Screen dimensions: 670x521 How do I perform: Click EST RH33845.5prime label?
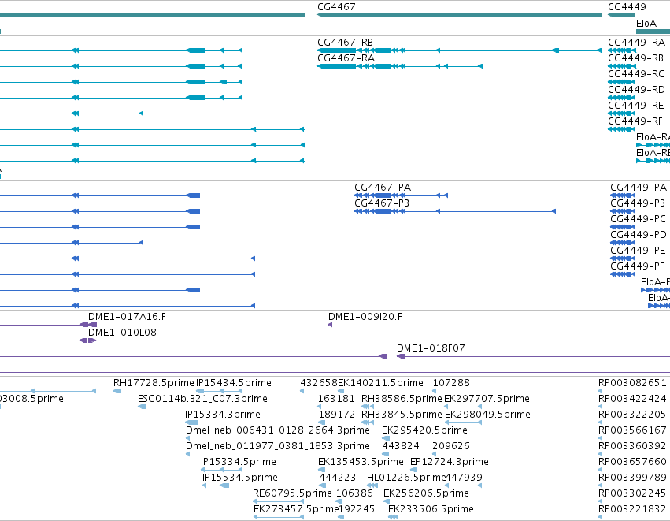402,415
